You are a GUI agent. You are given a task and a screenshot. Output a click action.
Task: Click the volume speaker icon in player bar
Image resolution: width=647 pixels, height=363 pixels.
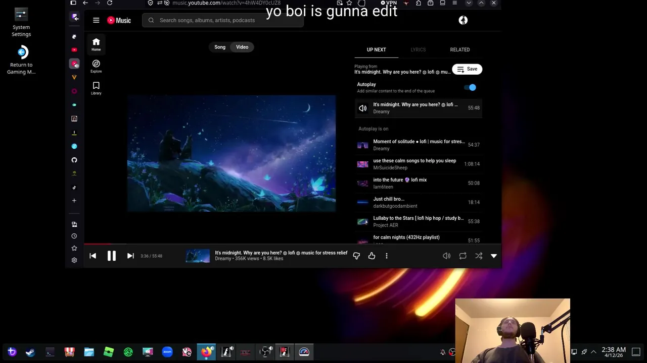(447, 256)
